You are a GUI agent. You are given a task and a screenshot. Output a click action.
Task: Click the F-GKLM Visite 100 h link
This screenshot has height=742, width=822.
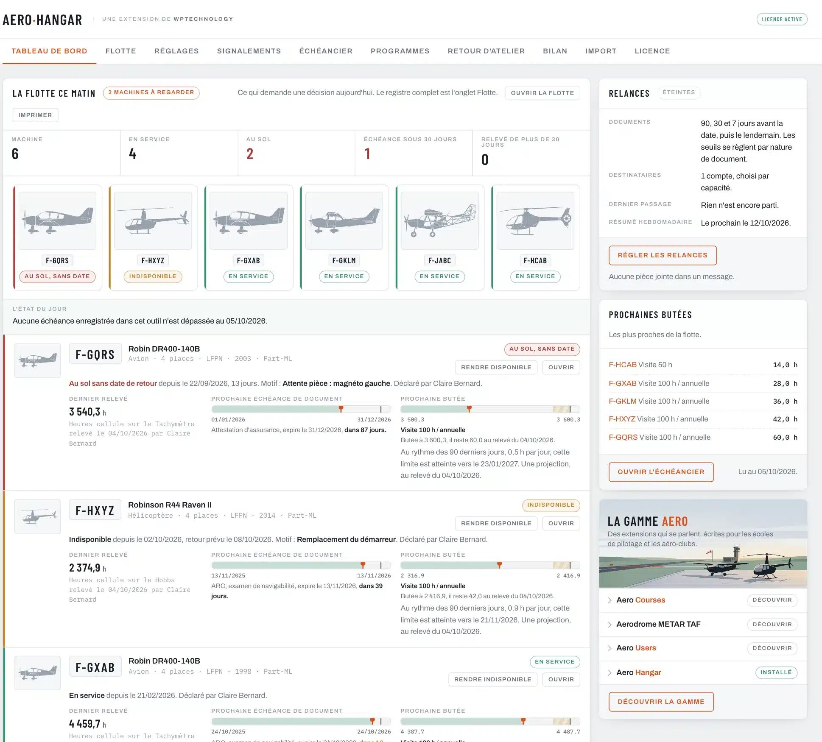coord(659,401)
